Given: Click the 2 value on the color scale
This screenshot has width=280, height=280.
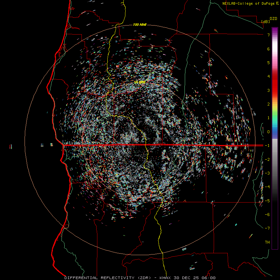Looking at the screenshot, I should click(268, 104).
